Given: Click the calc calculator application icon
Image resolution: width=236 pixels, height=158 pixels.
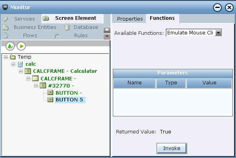Looking at the screenshot, I should point(20,64).
